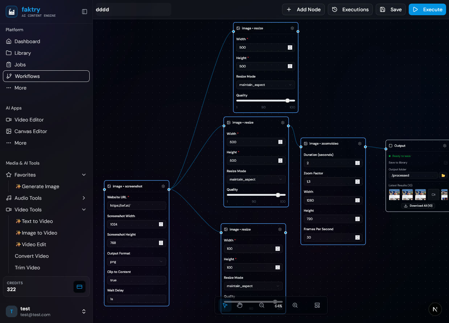The image size is (449, 323).
Task: Open Resize Mode dropdown on the resize node connected to zoomvideo
Action: pyautogui.click(x=256, y=179)
